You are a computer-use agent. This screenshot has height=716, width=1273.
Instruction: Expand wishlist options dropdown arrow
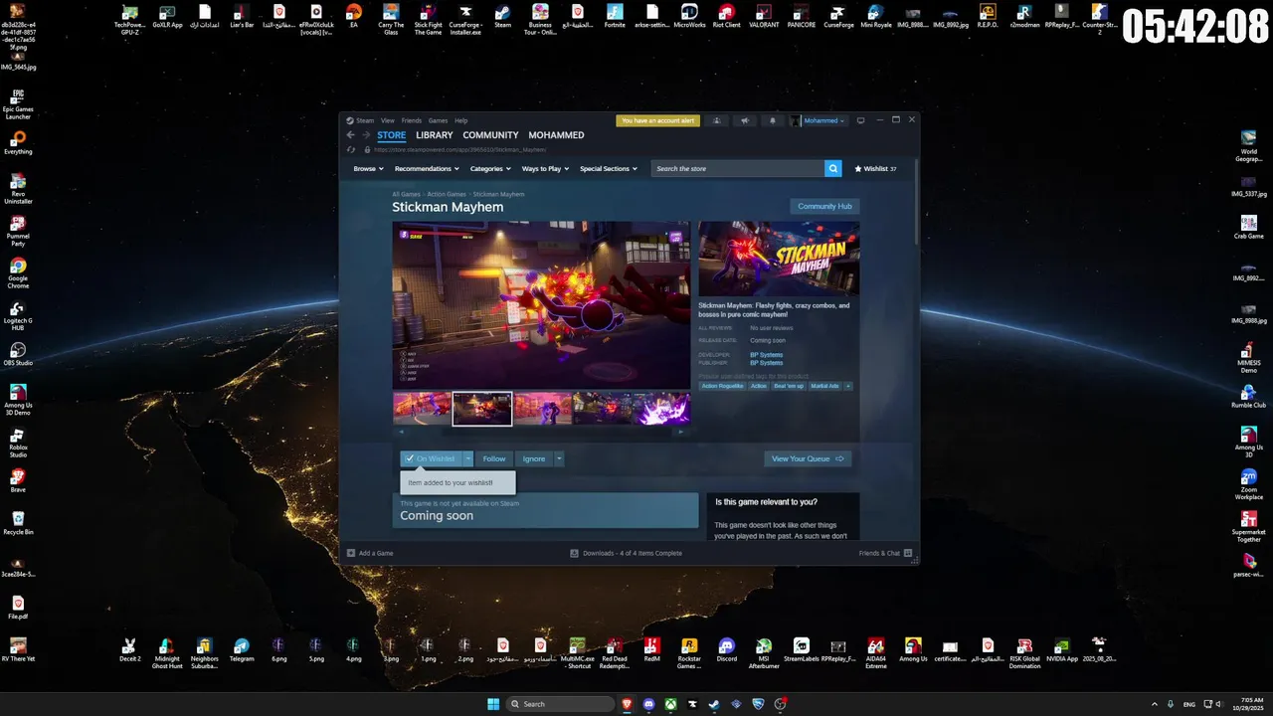467,458
